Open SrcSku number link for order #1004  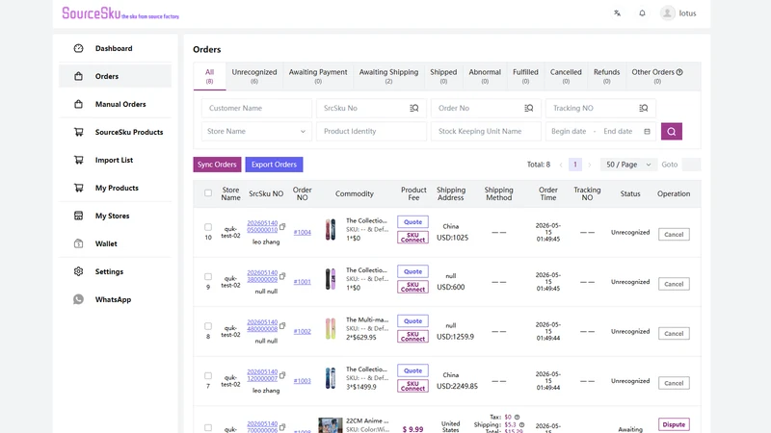pyautogui.click(x=262, y=226)
